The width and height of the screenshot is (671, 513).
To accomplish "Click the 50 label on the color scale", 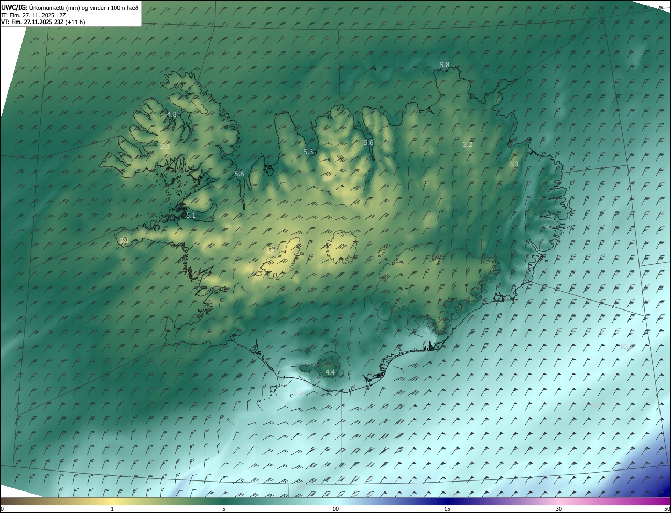I will point(667,509).
